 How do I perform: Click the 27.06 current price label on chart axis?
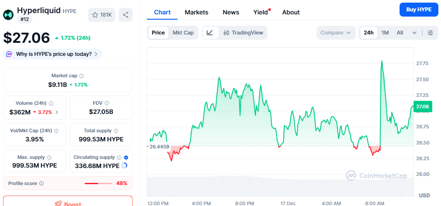(x=422, y=106)
